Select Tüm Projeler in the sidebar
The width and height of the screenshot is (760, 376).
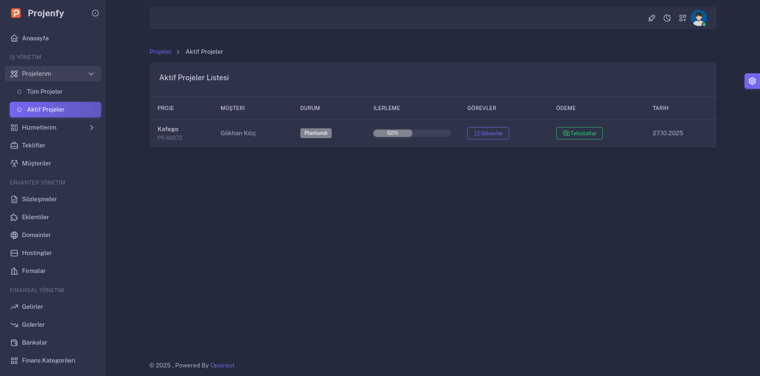pyautogui.click(x=45, y=92)
